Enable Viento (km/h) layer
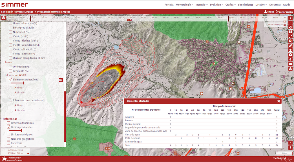This screenshot has height=162, width=294. (11, 36)
